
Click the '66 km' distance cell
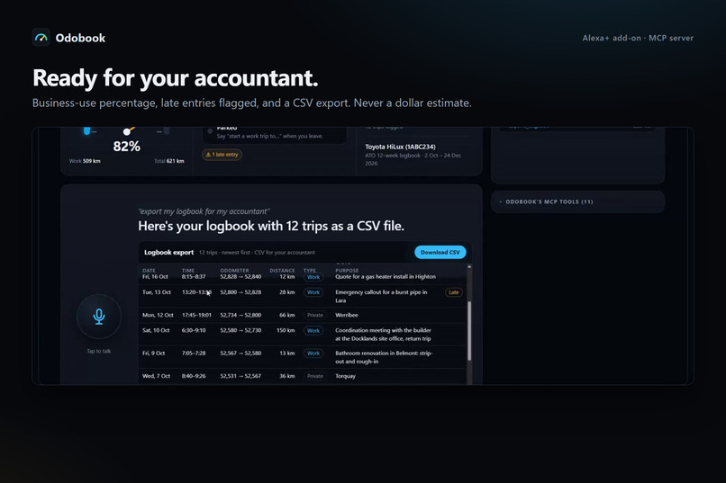[287, 315]
